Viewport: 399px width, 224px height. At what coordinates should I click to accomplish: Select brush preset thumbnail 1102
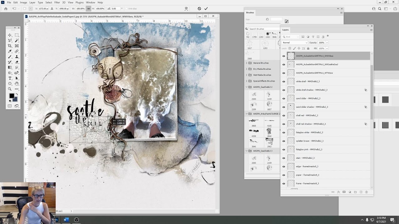pyautogui.click(x=267, y=34)
